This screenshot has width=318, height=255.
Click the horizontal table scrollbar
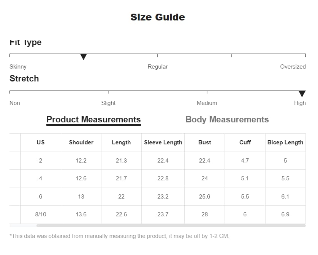tap(171, 225)
